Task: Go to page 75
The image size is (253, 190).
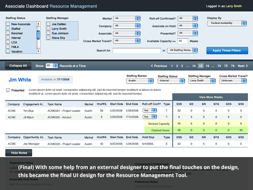Action: click(x=226, y=66)
